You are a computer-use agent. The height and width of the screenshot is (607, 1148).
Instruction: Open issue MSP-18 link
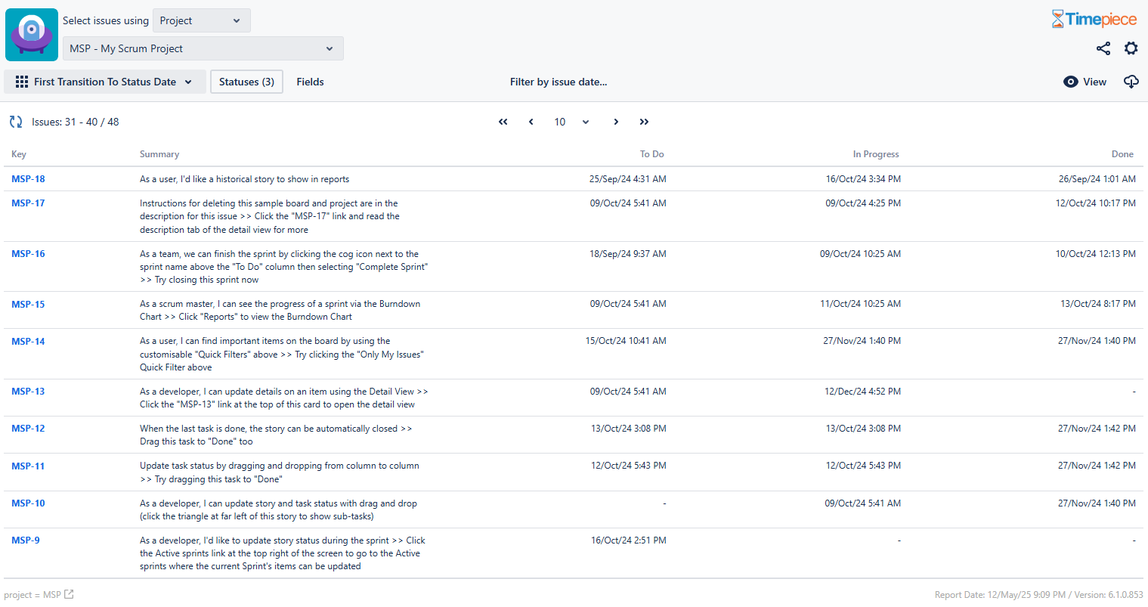(x=28, y=179)
